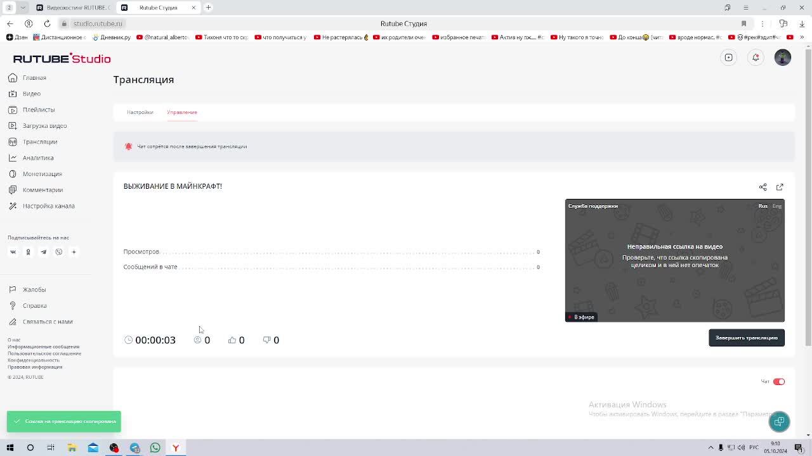Open the Дзен bookmark
812x456 pixels.
[x=17, y=37]
